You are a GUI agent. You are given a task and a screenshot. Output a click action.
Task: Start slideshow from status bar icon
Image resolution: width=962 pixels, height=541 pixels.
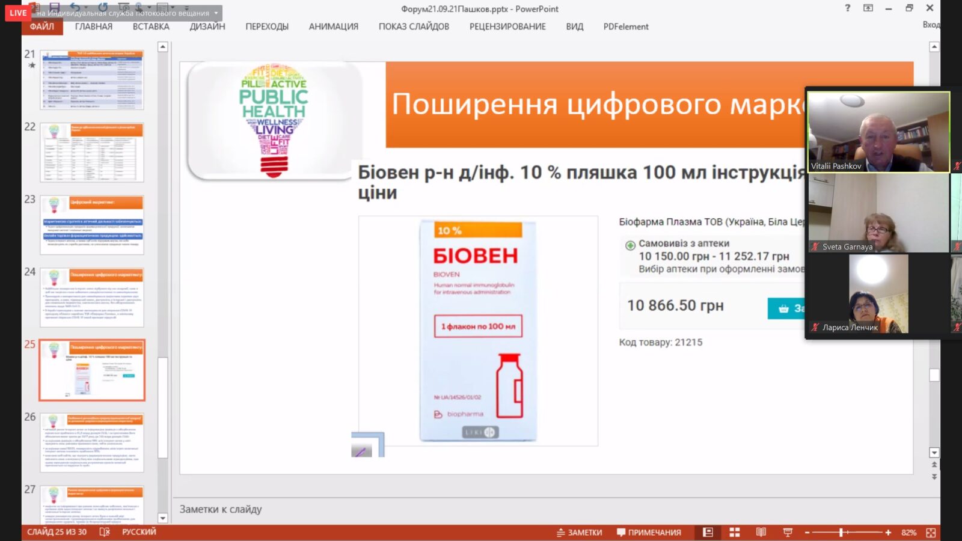788,532
